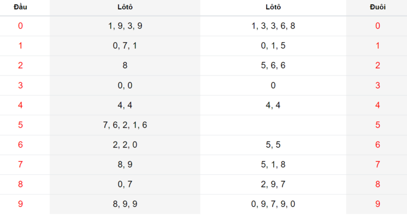Select the left Lôtô column header
The image size is (407, 216).
[125, 7]
